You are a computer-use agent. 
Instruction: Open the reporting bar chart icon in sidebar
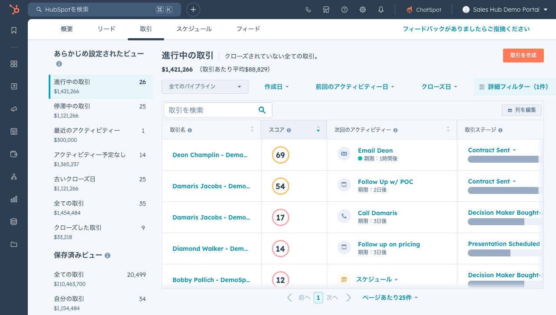14,199
